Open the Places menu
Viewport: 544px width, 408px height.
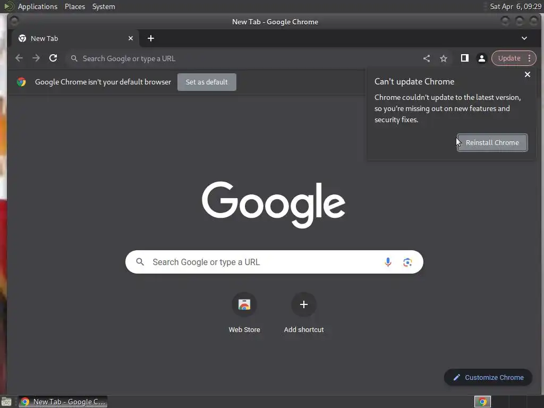coord(75,6)
